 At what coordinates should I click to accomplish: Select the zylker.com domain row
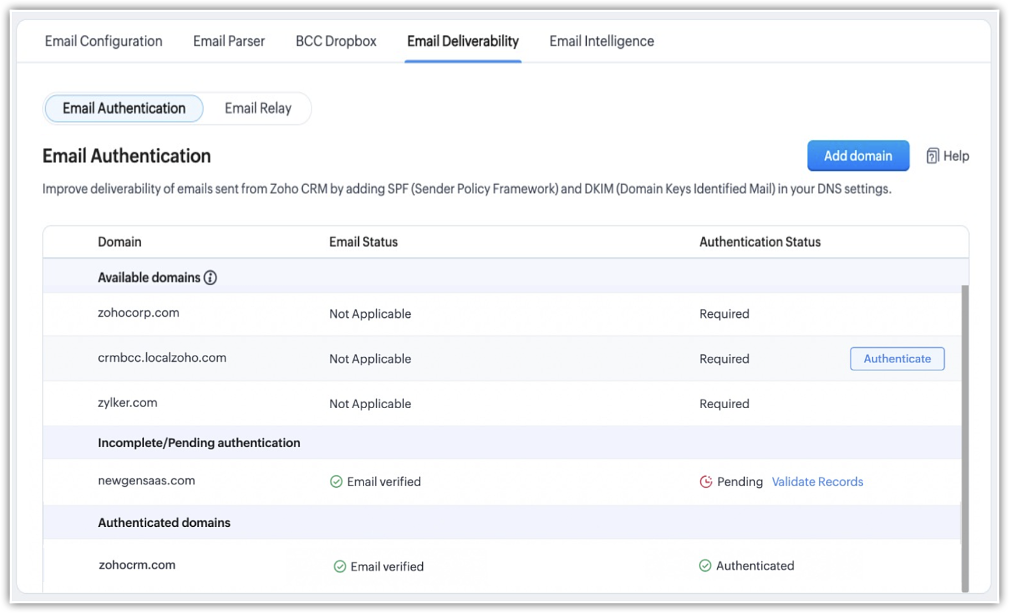[128, 403]
